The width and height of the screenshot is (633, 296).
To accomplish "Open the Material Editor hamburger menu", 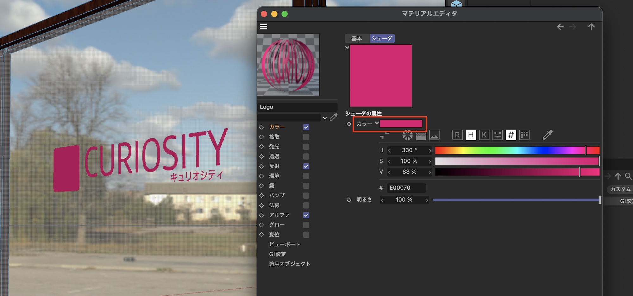I will [263, 27].
